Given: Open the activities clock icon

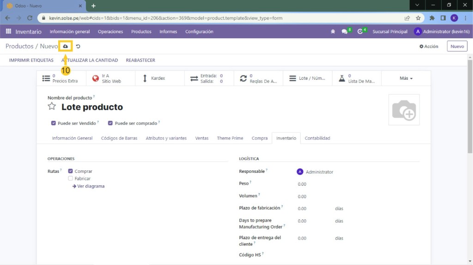Looking at the screenshot, I should (360, 31).
